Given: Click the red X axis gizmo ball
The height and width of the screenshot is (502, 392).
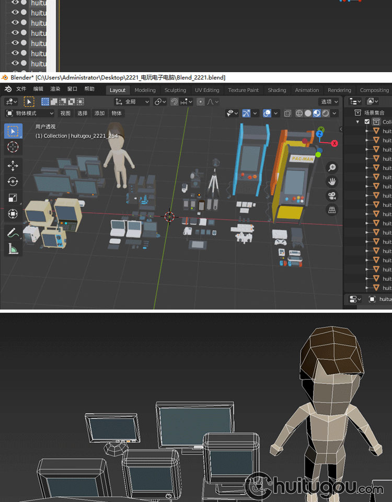Looking at the screenshot, I should coord(335,143).
